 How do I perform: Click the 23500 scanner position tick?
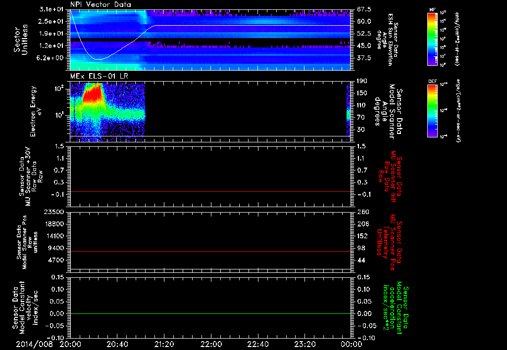54,212
